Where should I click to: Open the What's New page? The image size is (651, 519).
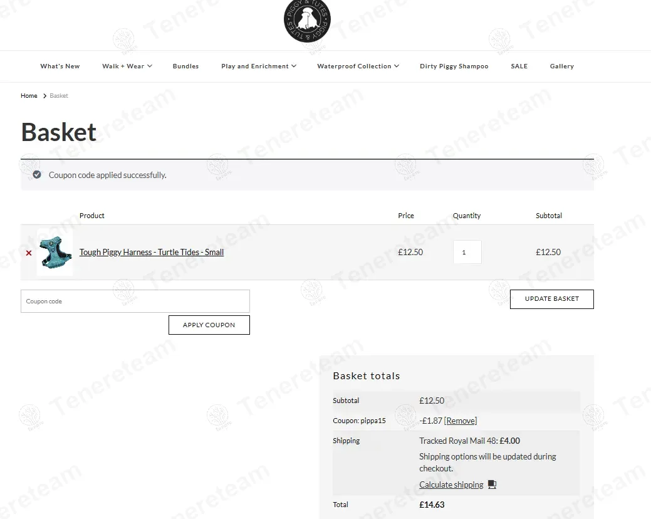(x=60, y=66)
